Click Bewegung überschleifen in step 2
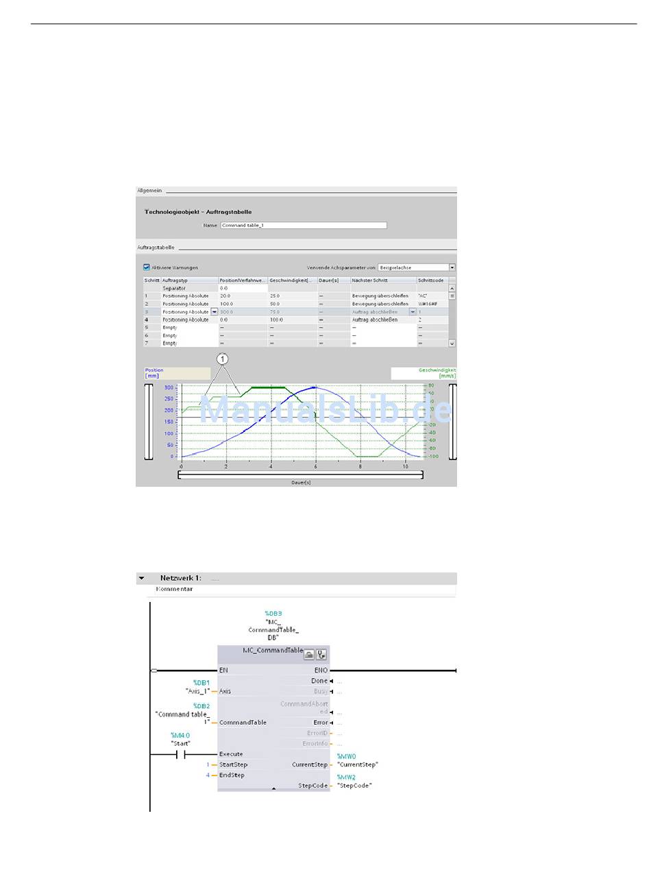The height and width of the screenshot is (892, 651). pos(383,304)
